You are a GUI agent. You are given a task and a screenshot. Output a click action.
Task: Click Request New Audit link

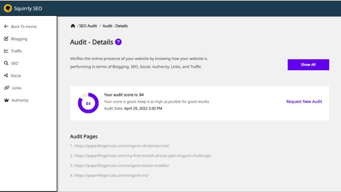tap(304, 101)
